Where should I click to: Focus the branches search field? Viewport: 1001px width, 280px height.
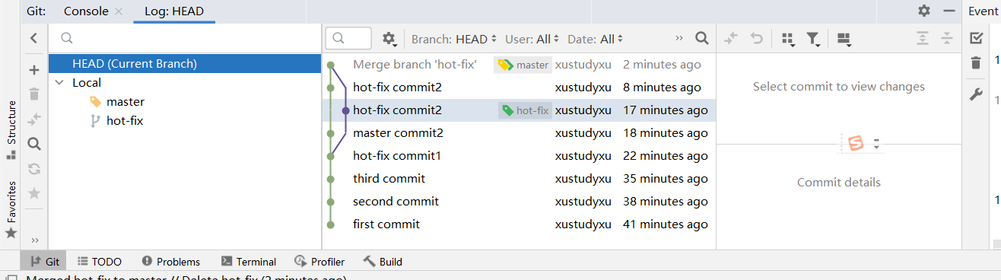185,38
